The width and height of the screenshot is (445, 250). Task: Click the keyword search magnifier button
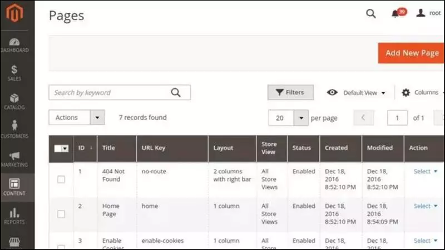coord(176,92)
